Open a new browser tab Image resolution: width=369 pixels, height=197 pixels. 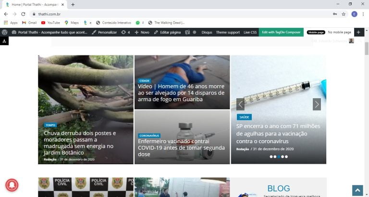click(73, 4)
